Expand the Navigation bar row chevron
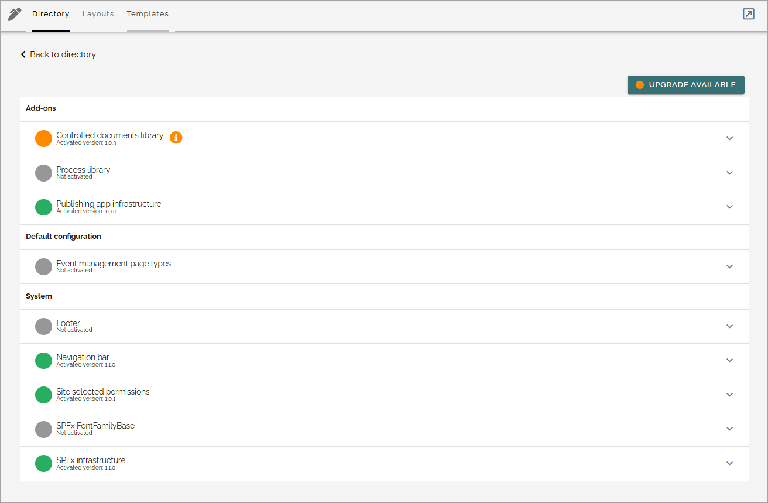This screenshot has height=503, width=768. (729, 361)
